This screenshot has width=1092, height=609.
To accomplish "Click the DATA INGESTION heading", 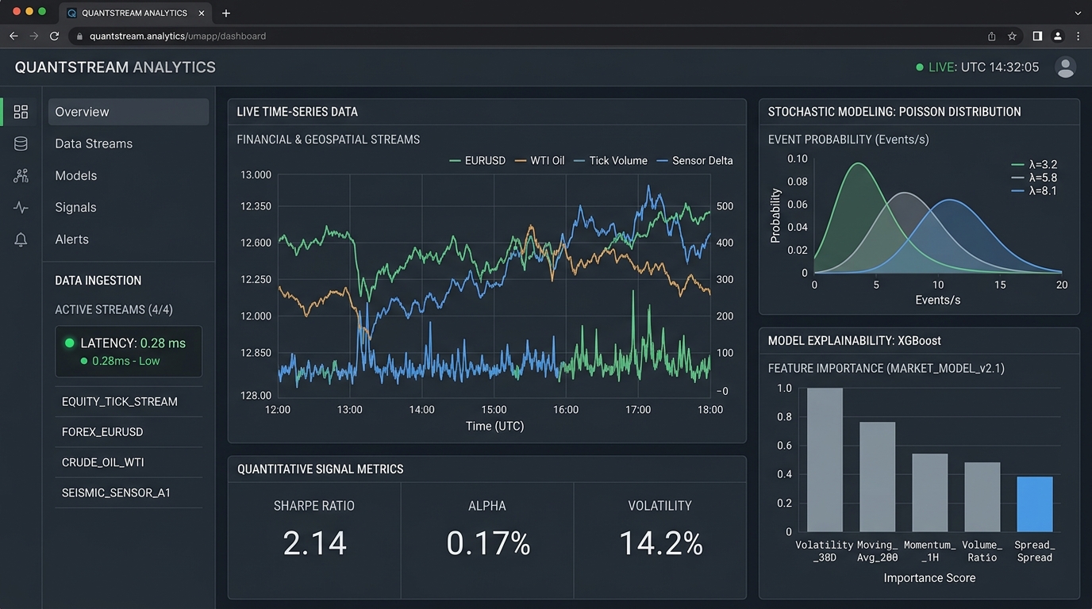I will click(x=98, y=281).
